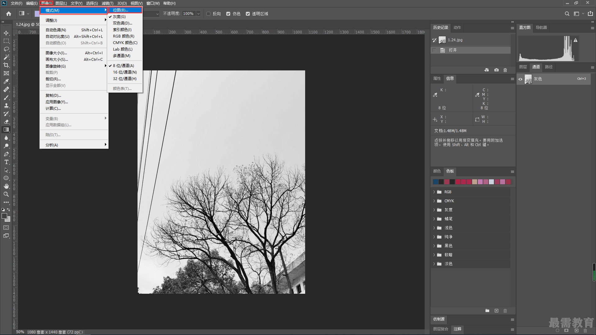Select the Crop tool

click(6, 65)
